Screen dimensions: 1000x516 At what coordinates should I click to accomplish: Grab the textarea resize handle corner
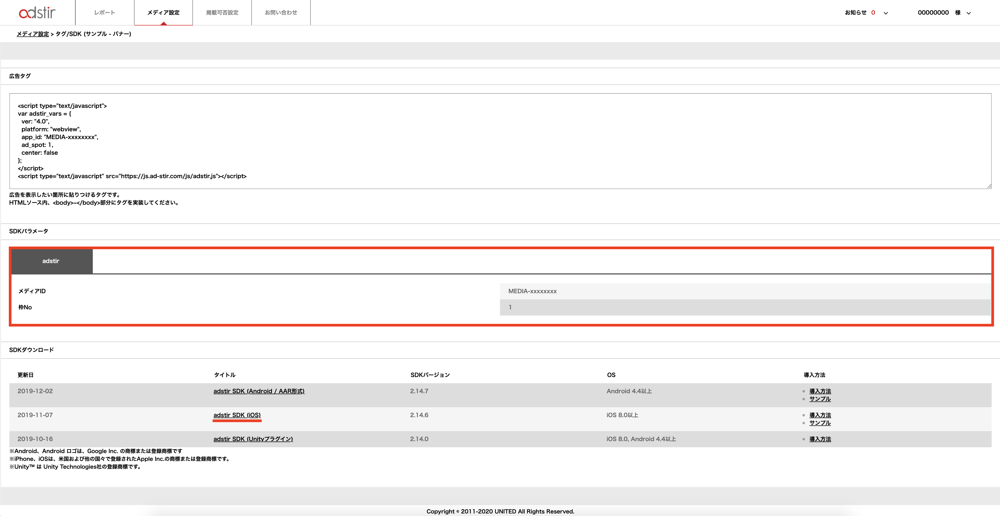[x=989, y=186]
